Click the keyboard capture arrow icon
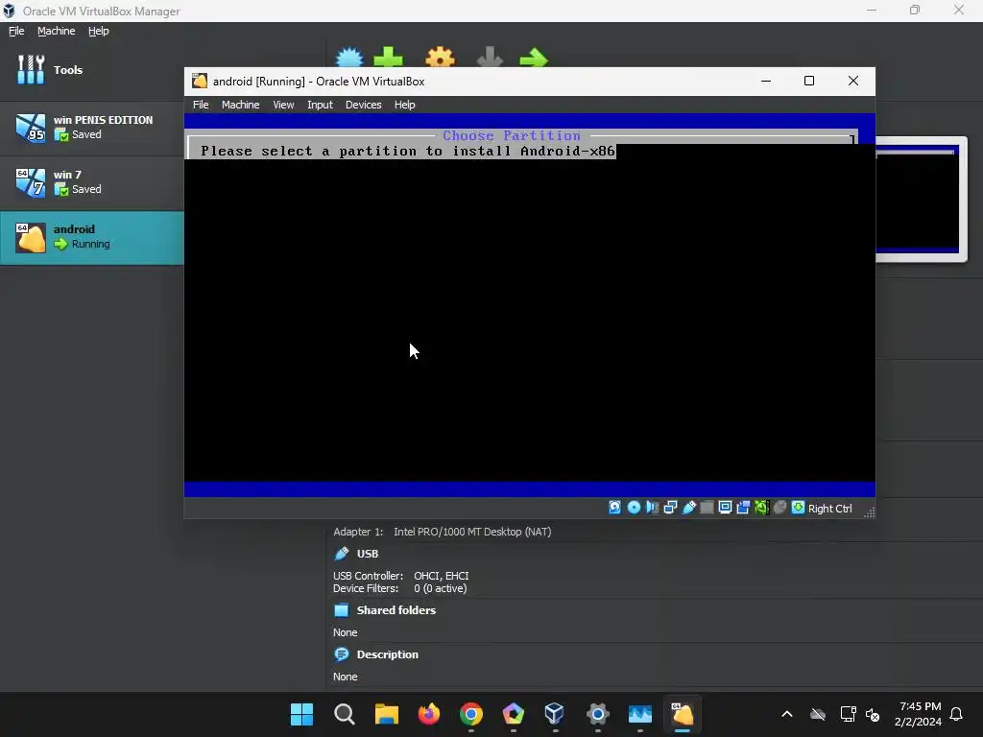983x737 pixels. click(798, 508)
